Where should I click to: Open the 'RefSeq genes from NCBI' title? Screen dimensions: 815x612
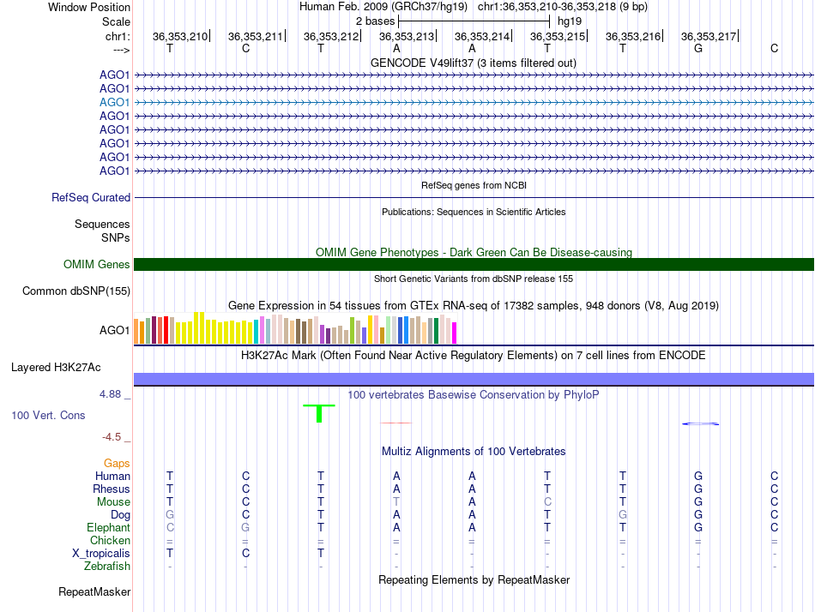point(474,185)
